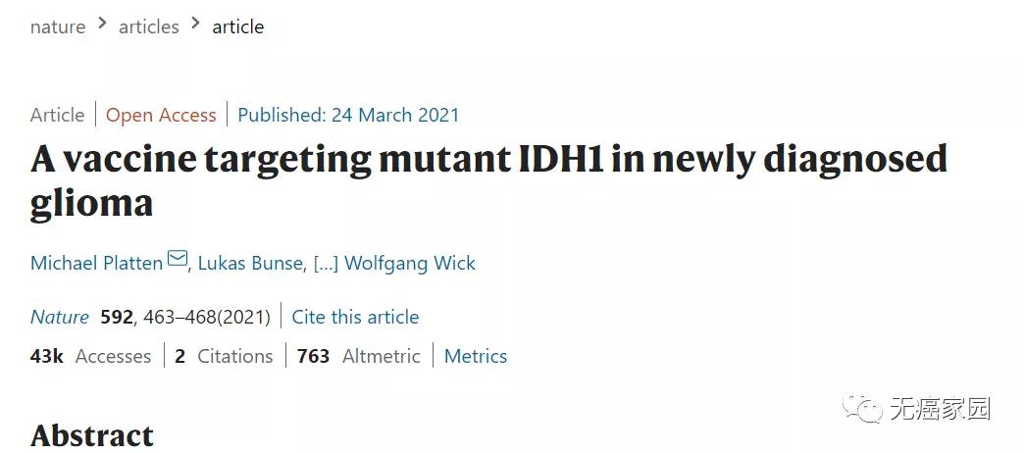The width and height of the screenshot is (1024, 453).
Task: Click the '763 Altmetric' score
Action: (x=359, y=356)
